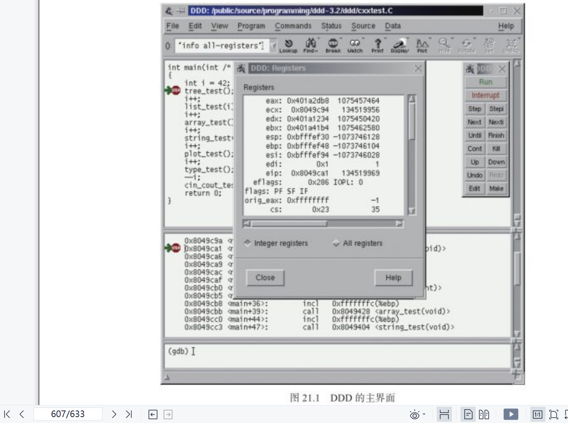This screenshot has width=568, height=423.
Task: Click breakpoint stop sign at address 0x8049ca1
Action: coord(176,248)
